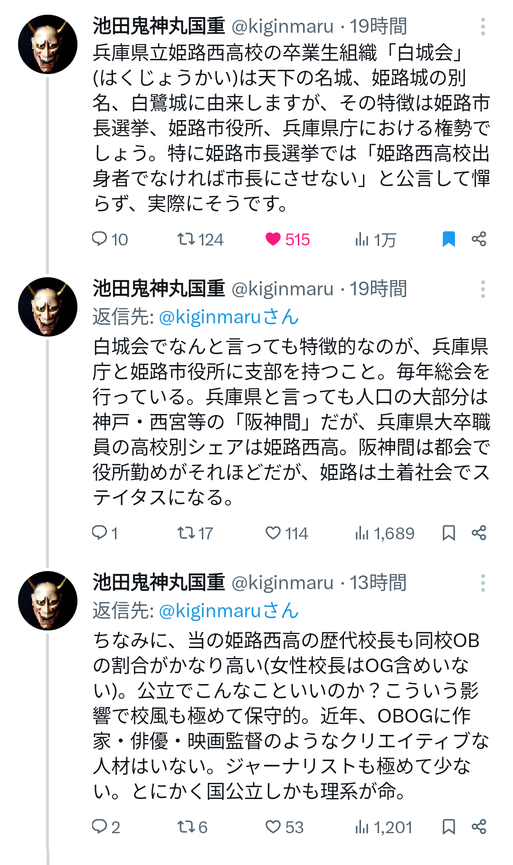Remove bookmark from the first tweet
The height and width of the screenshot is (865, 513).
(449, 239)
